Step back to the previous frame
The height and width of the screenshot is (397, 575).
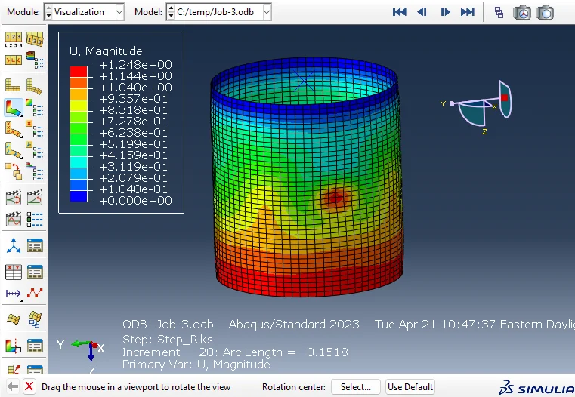pos(422,12)
